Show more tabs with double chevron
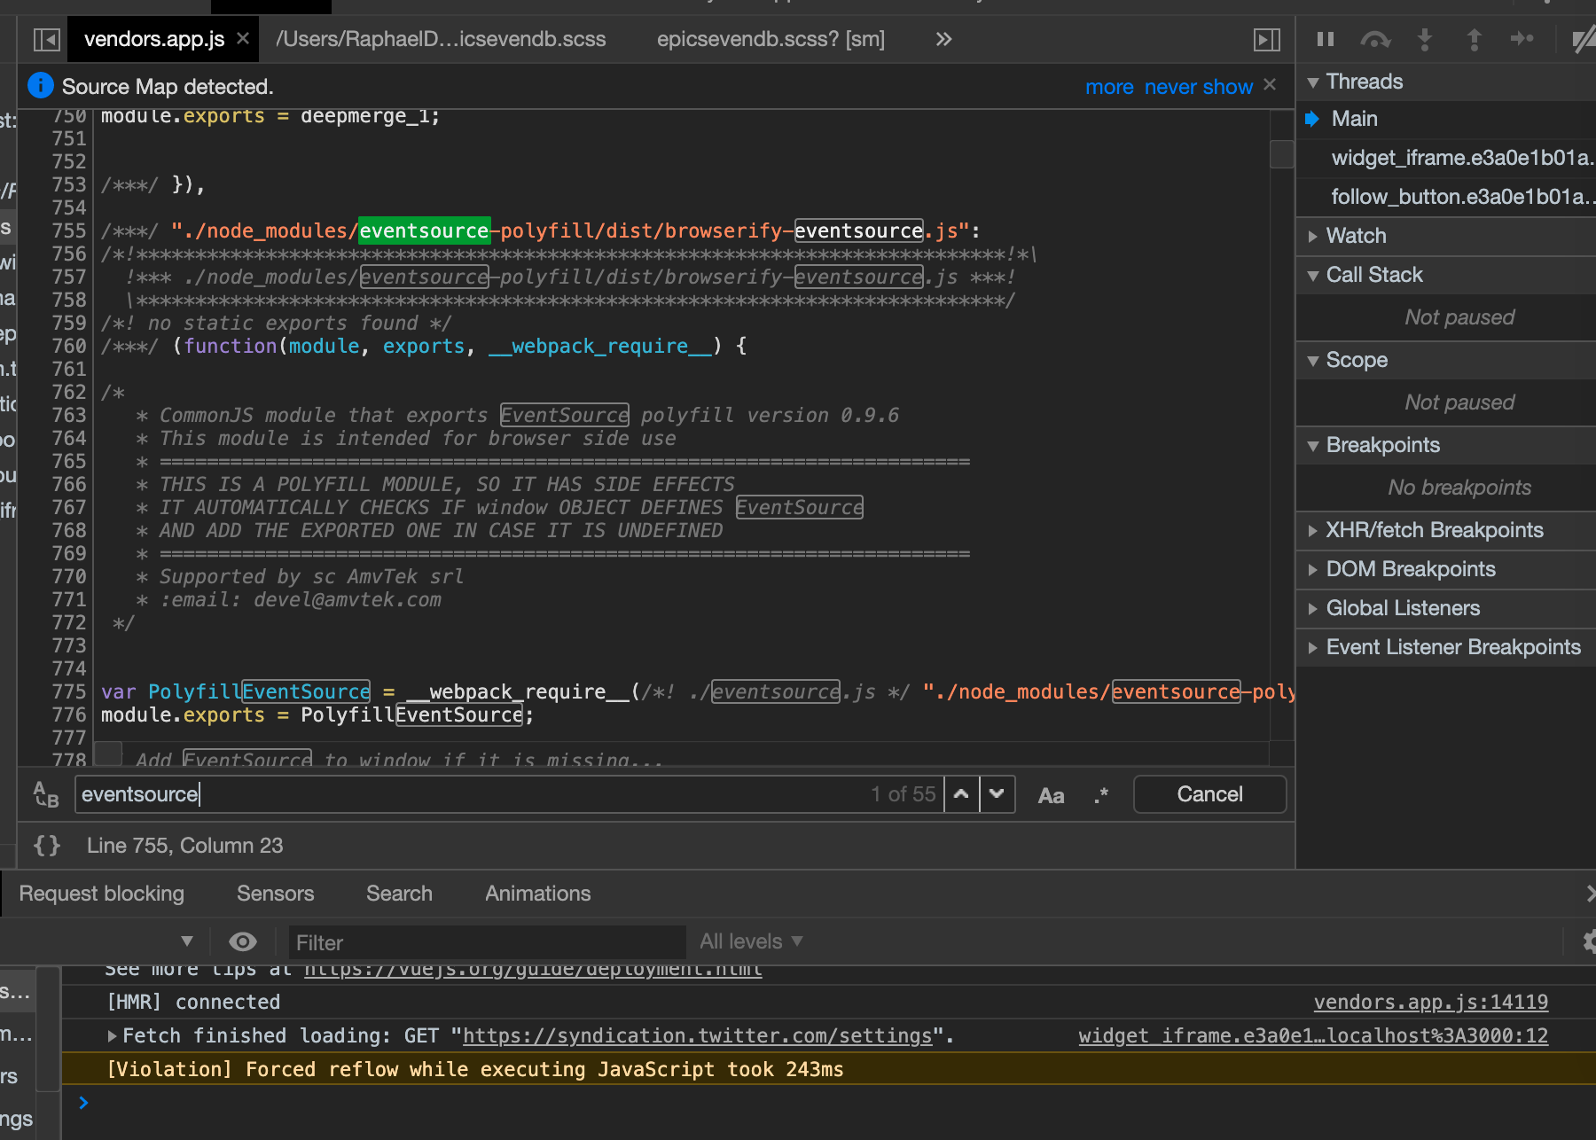1596x1140 pixels. pyautogui.click(x=943, y=39)
